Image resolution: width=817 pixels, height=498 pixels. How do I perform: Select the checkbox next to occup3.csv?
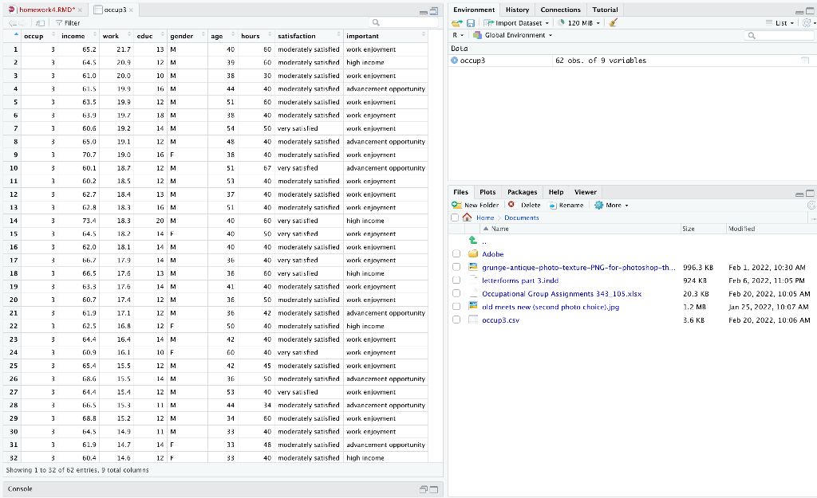[456, 320]
